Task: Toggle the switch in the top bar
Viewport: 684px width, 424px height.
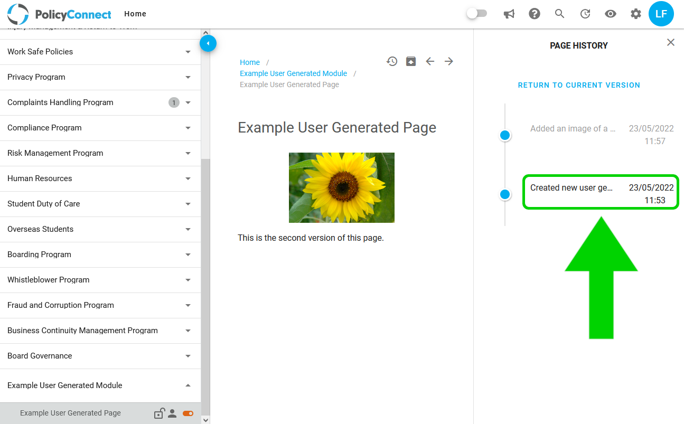Action: tap(477, 14)
